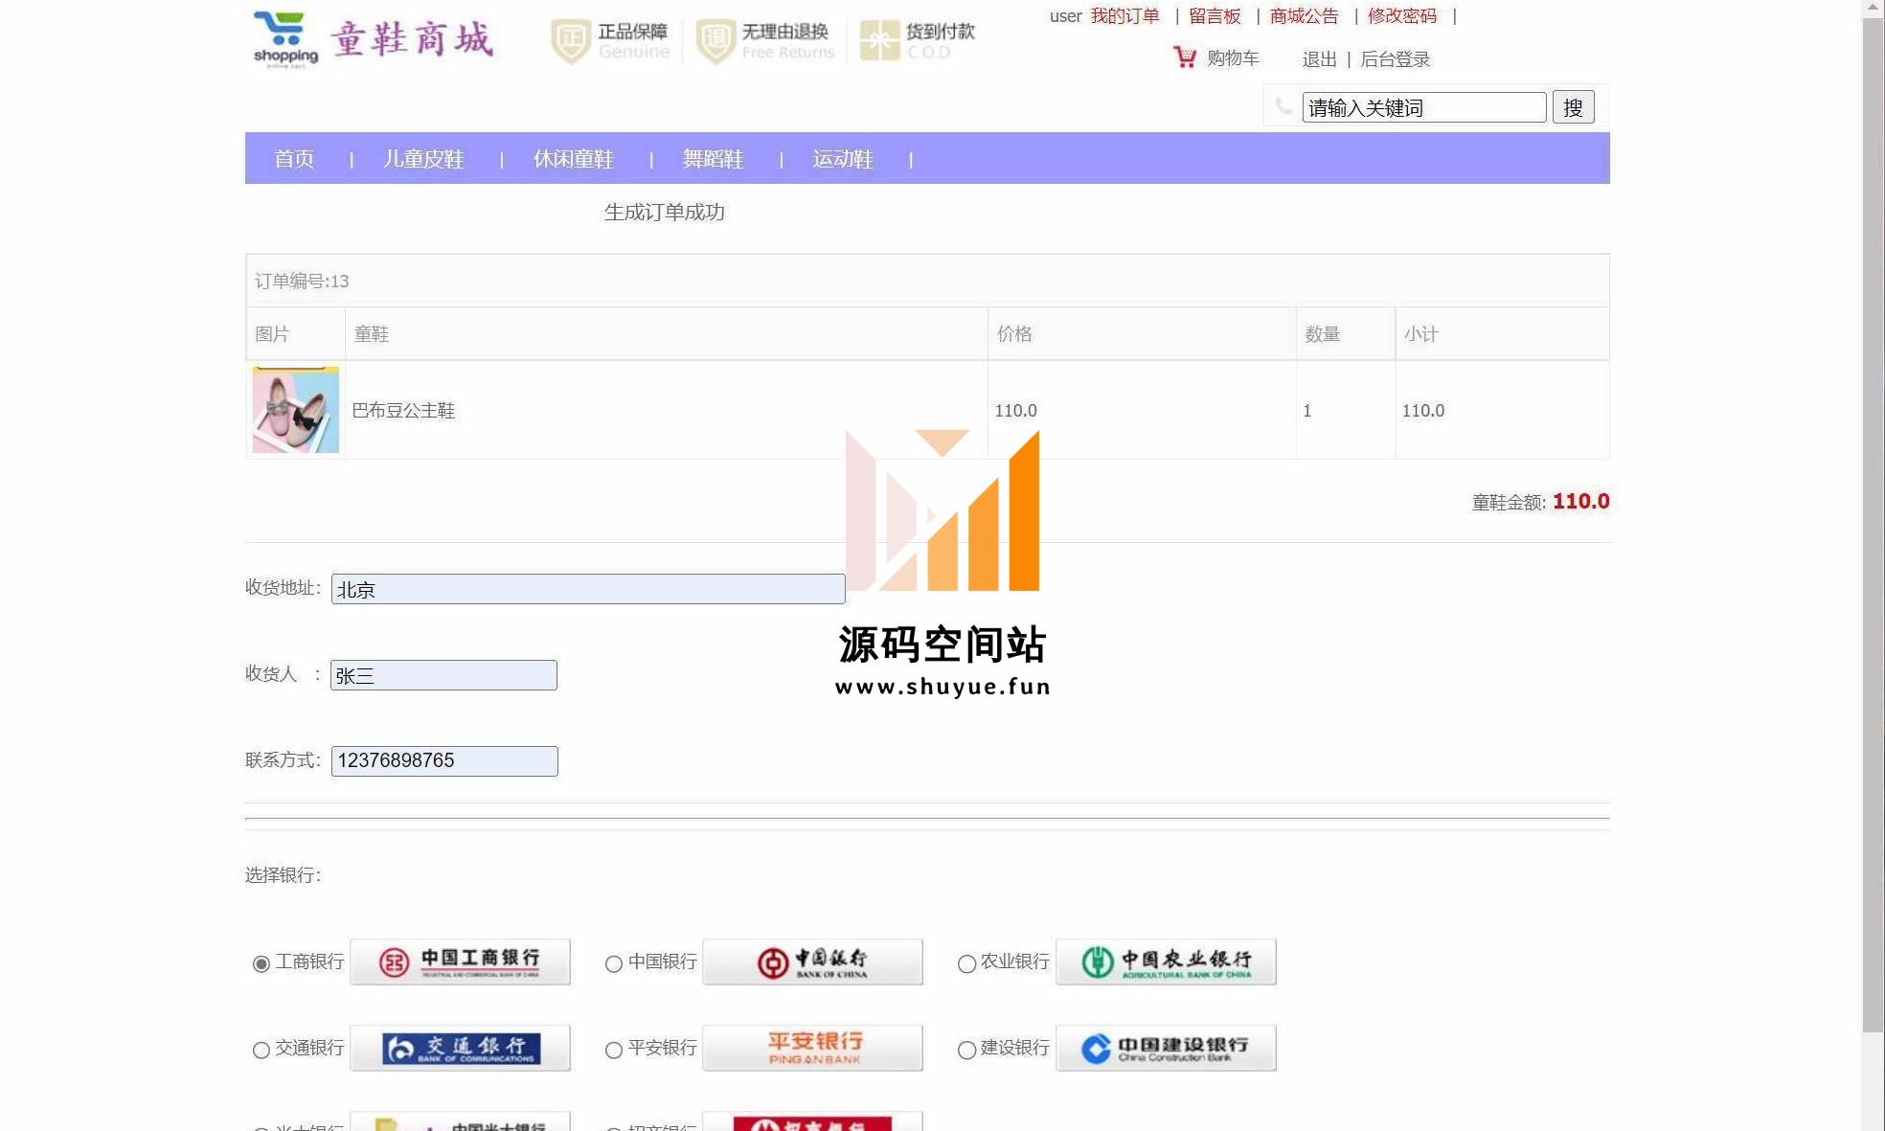This screenshot has height=1131, width=1885.
Task: Click the shopping cart logo icon
Action: point(285,39)
